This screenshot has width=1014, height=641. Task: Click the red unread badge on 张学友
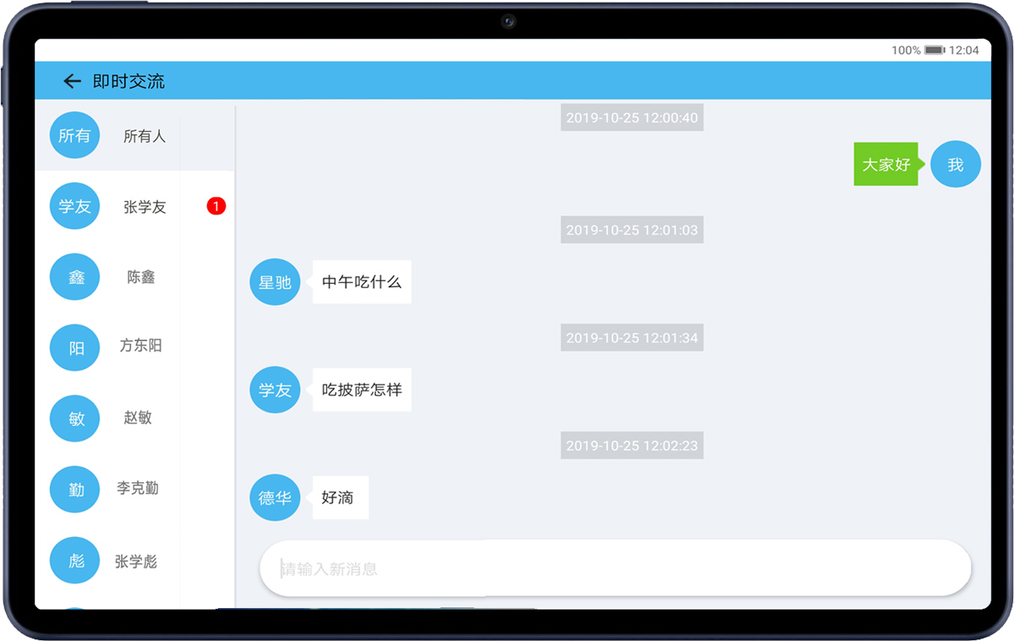[216, 206]
